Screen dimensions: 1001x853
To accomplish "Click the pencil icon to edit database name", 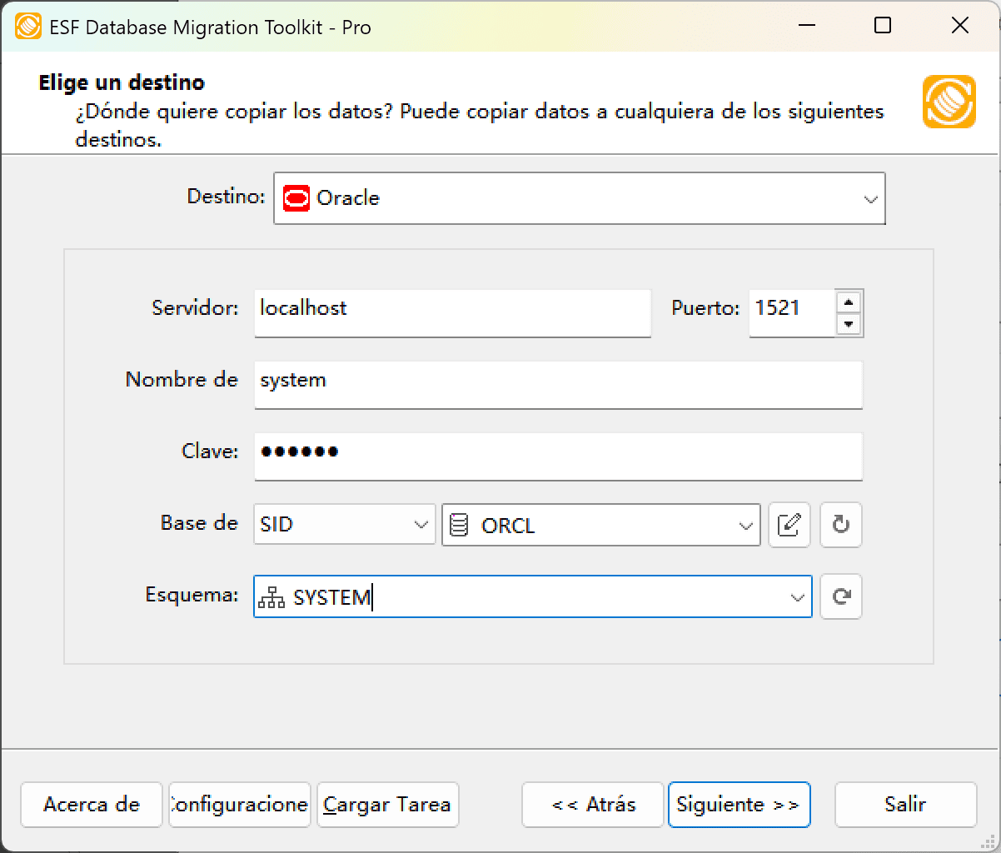I will tap(789, 525).
